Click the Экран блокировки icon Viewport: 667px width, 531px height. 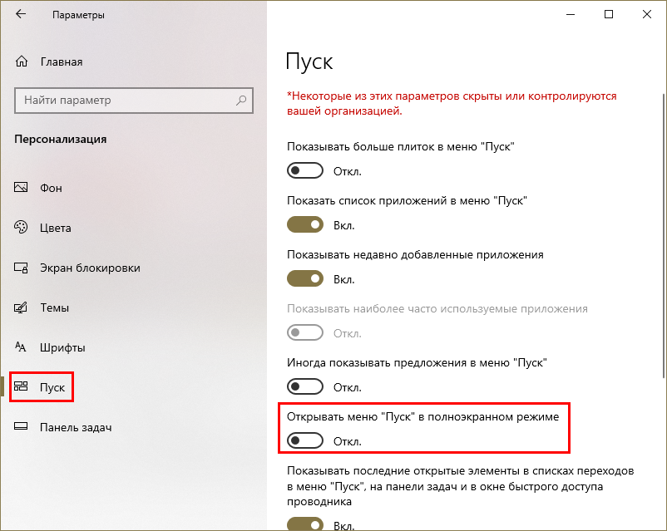(22, 268)
